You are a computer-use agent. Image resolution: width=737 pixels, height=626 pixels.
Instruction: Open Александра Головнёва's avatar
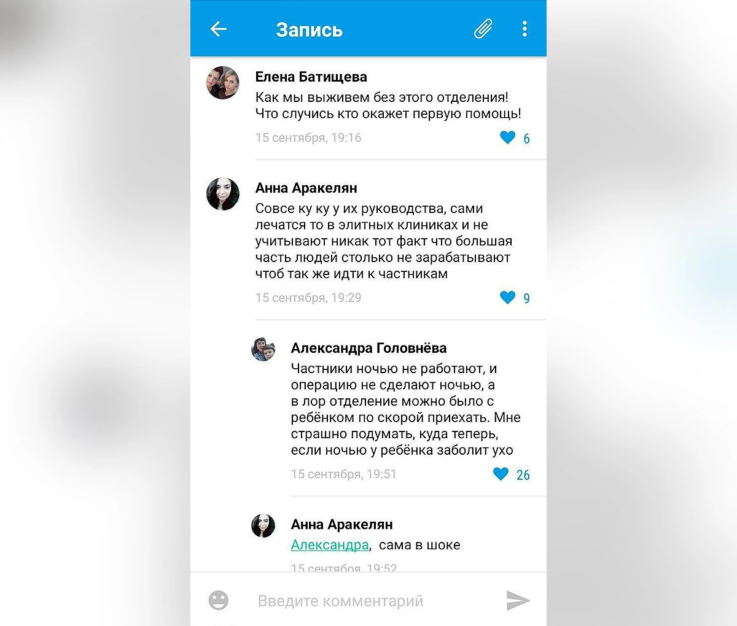pos(263,349)
